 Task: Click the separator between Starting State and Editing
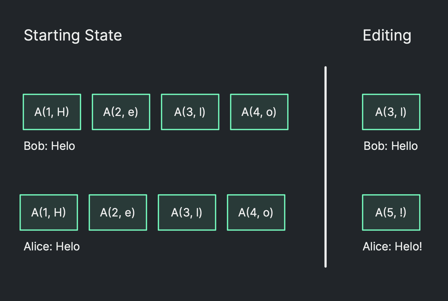pyautogui.click(x=325, y=167)
